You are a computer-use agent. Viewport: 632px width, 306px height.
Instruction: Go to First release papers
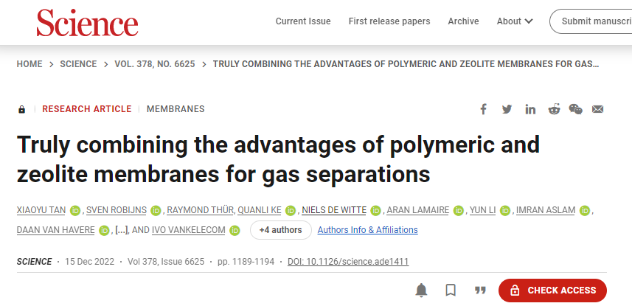click(x=389, y=21)
